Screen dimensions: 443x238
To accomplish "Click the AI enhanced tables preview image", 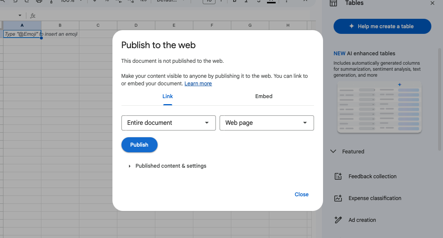I will point(379,107).
